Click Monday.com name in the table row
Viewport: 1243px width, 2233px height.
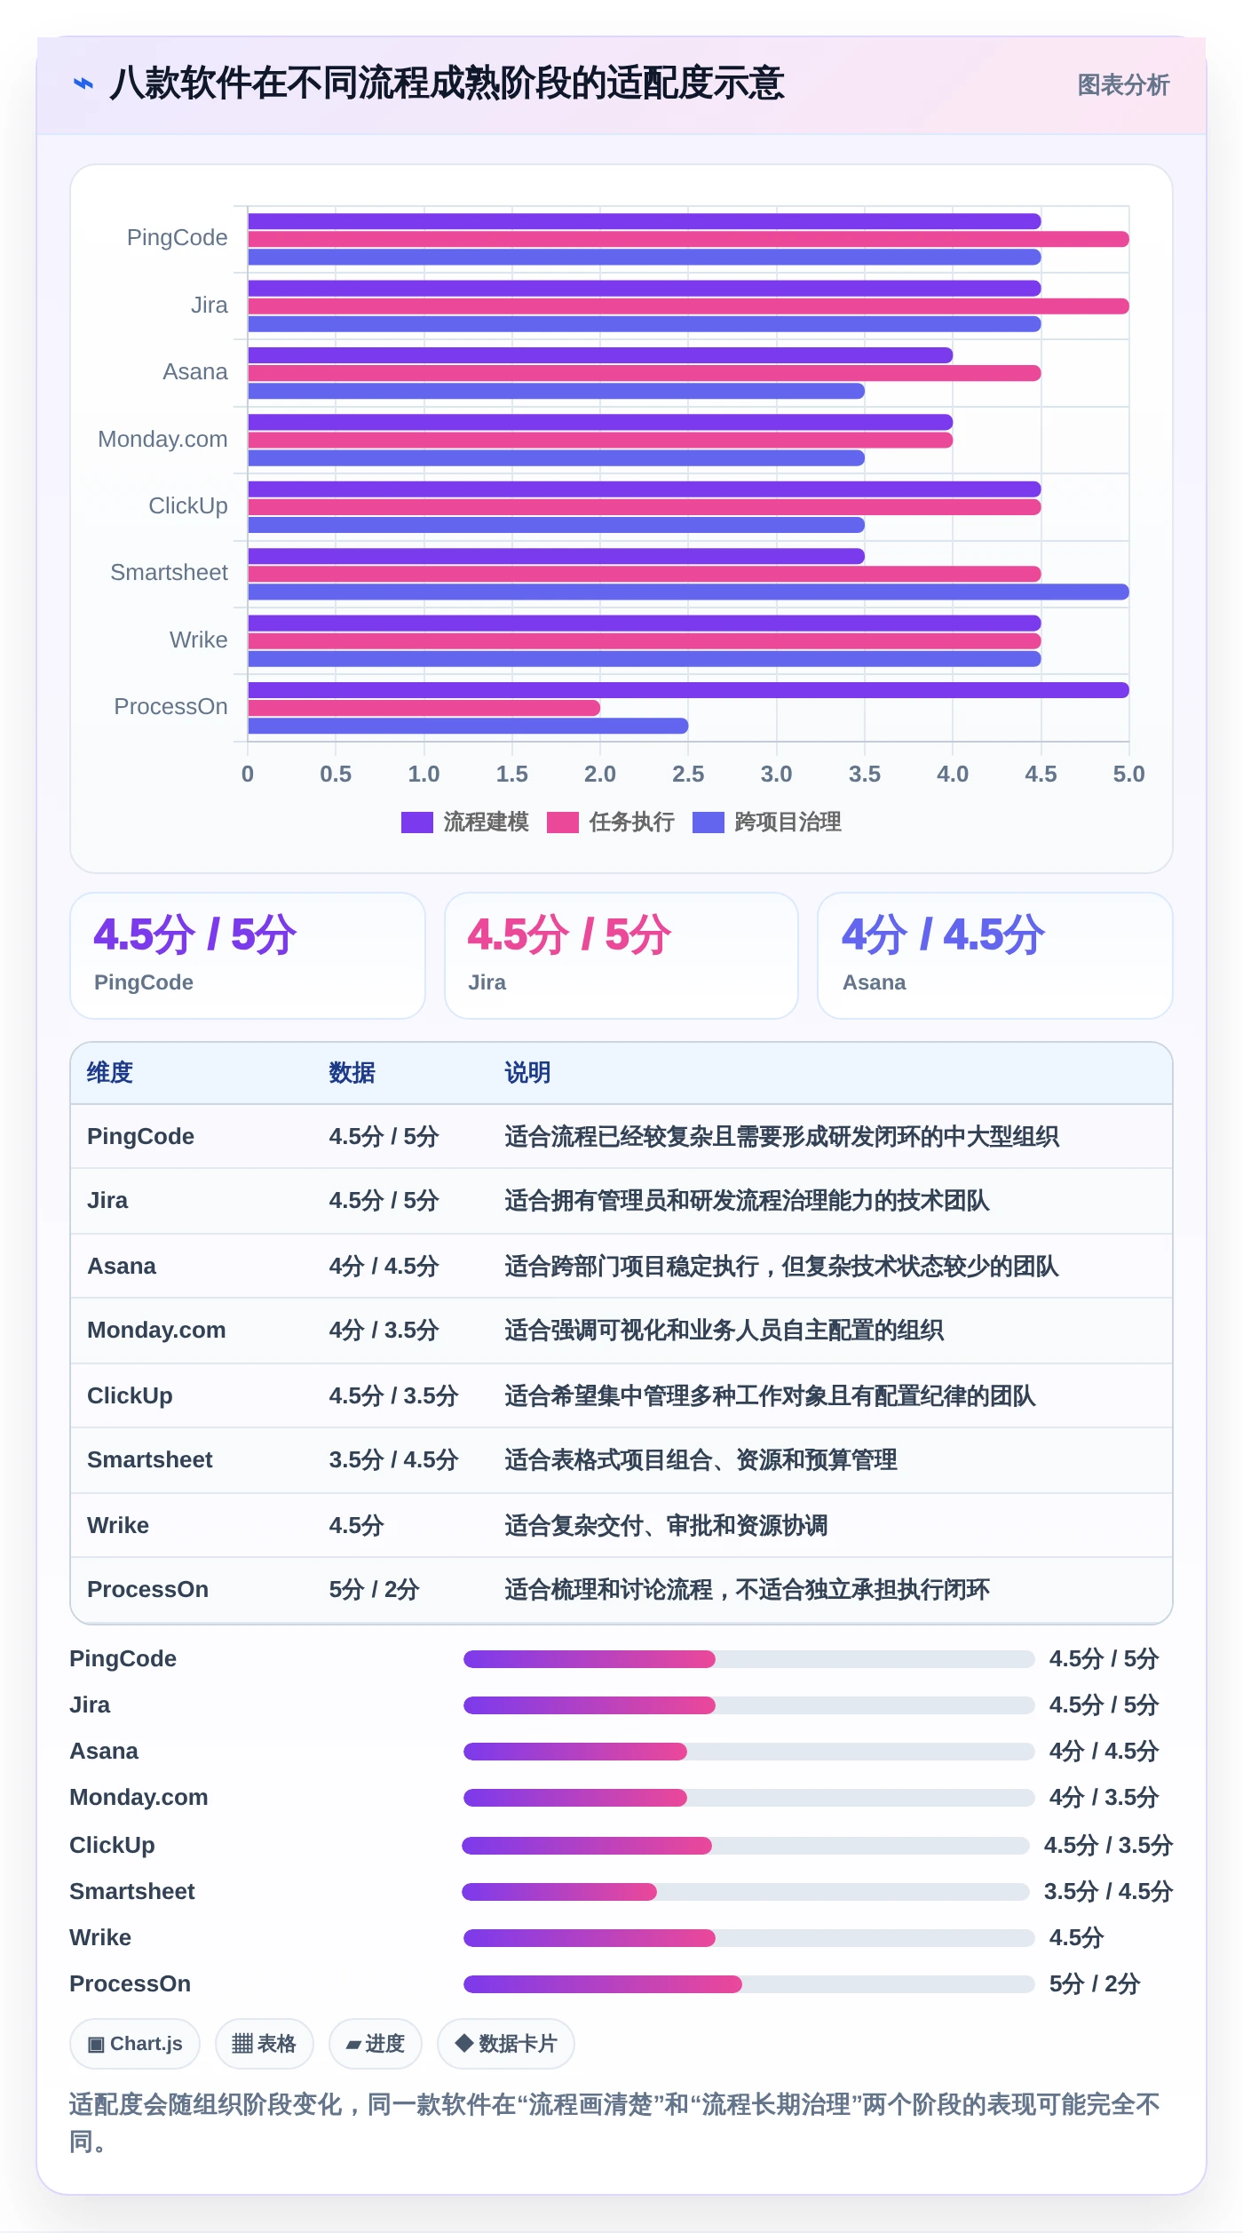156,1331
